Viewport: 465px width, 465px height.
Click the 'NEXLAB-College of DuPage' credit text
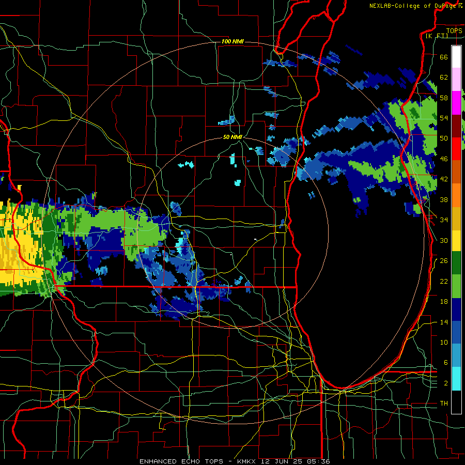pos(412,6)
